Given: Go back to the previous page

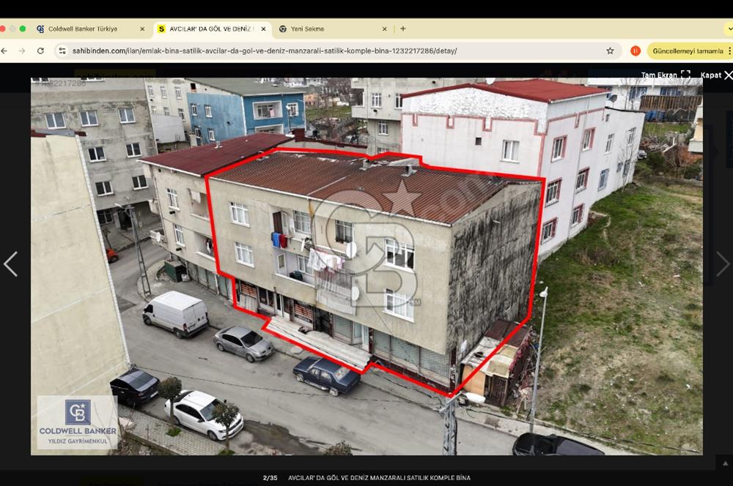Looking at the screenshot, I should [4, 51].
